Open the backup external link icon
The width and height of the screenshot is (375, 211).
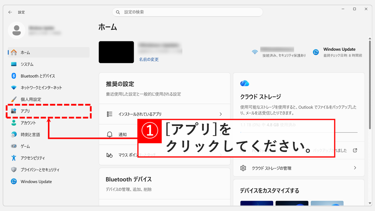coord(355,150)
